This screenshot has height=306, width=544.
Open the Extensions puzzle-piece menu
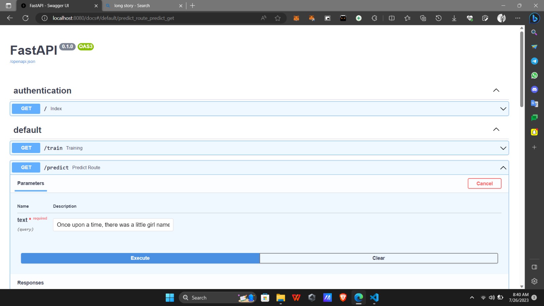click(x=374, y=18)
